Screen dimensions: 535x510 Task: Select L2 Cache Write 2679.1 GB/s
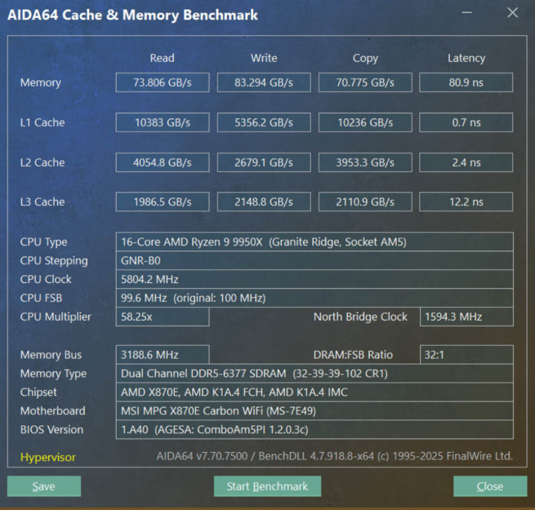click(x=264, y=162)
